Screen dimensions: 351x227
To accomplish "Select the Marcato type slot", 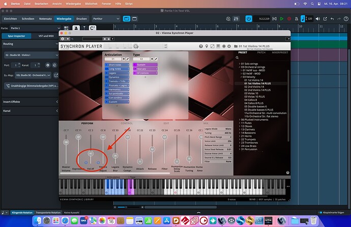I will click(145, 69).
